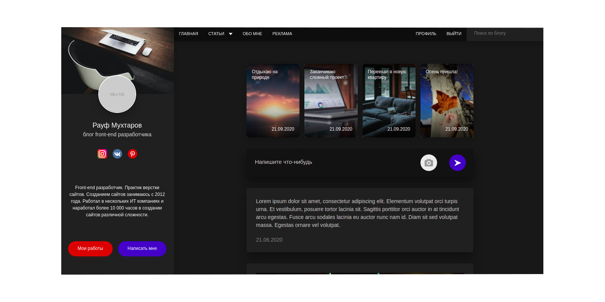Send the post with the arrow button
Viewport: 605px width, 302px height.
pyautogui.click(x=458, y=163)
